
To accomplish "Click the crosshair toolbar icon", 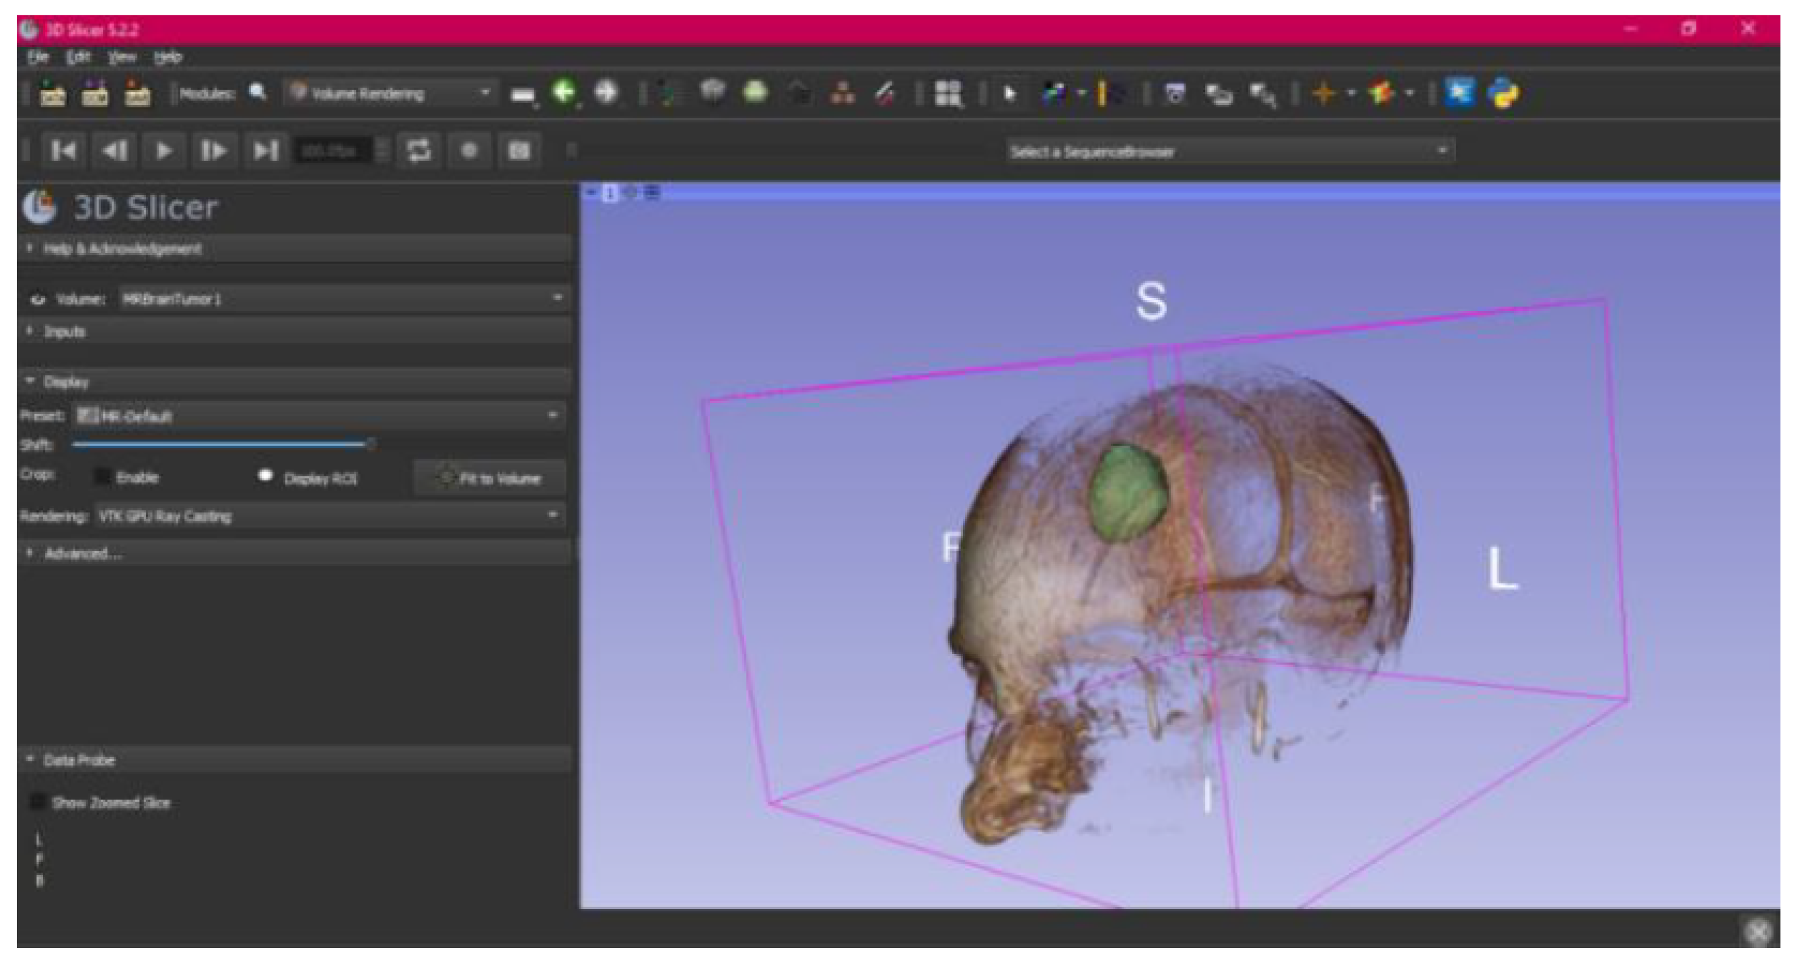I will pos(1324,93).
